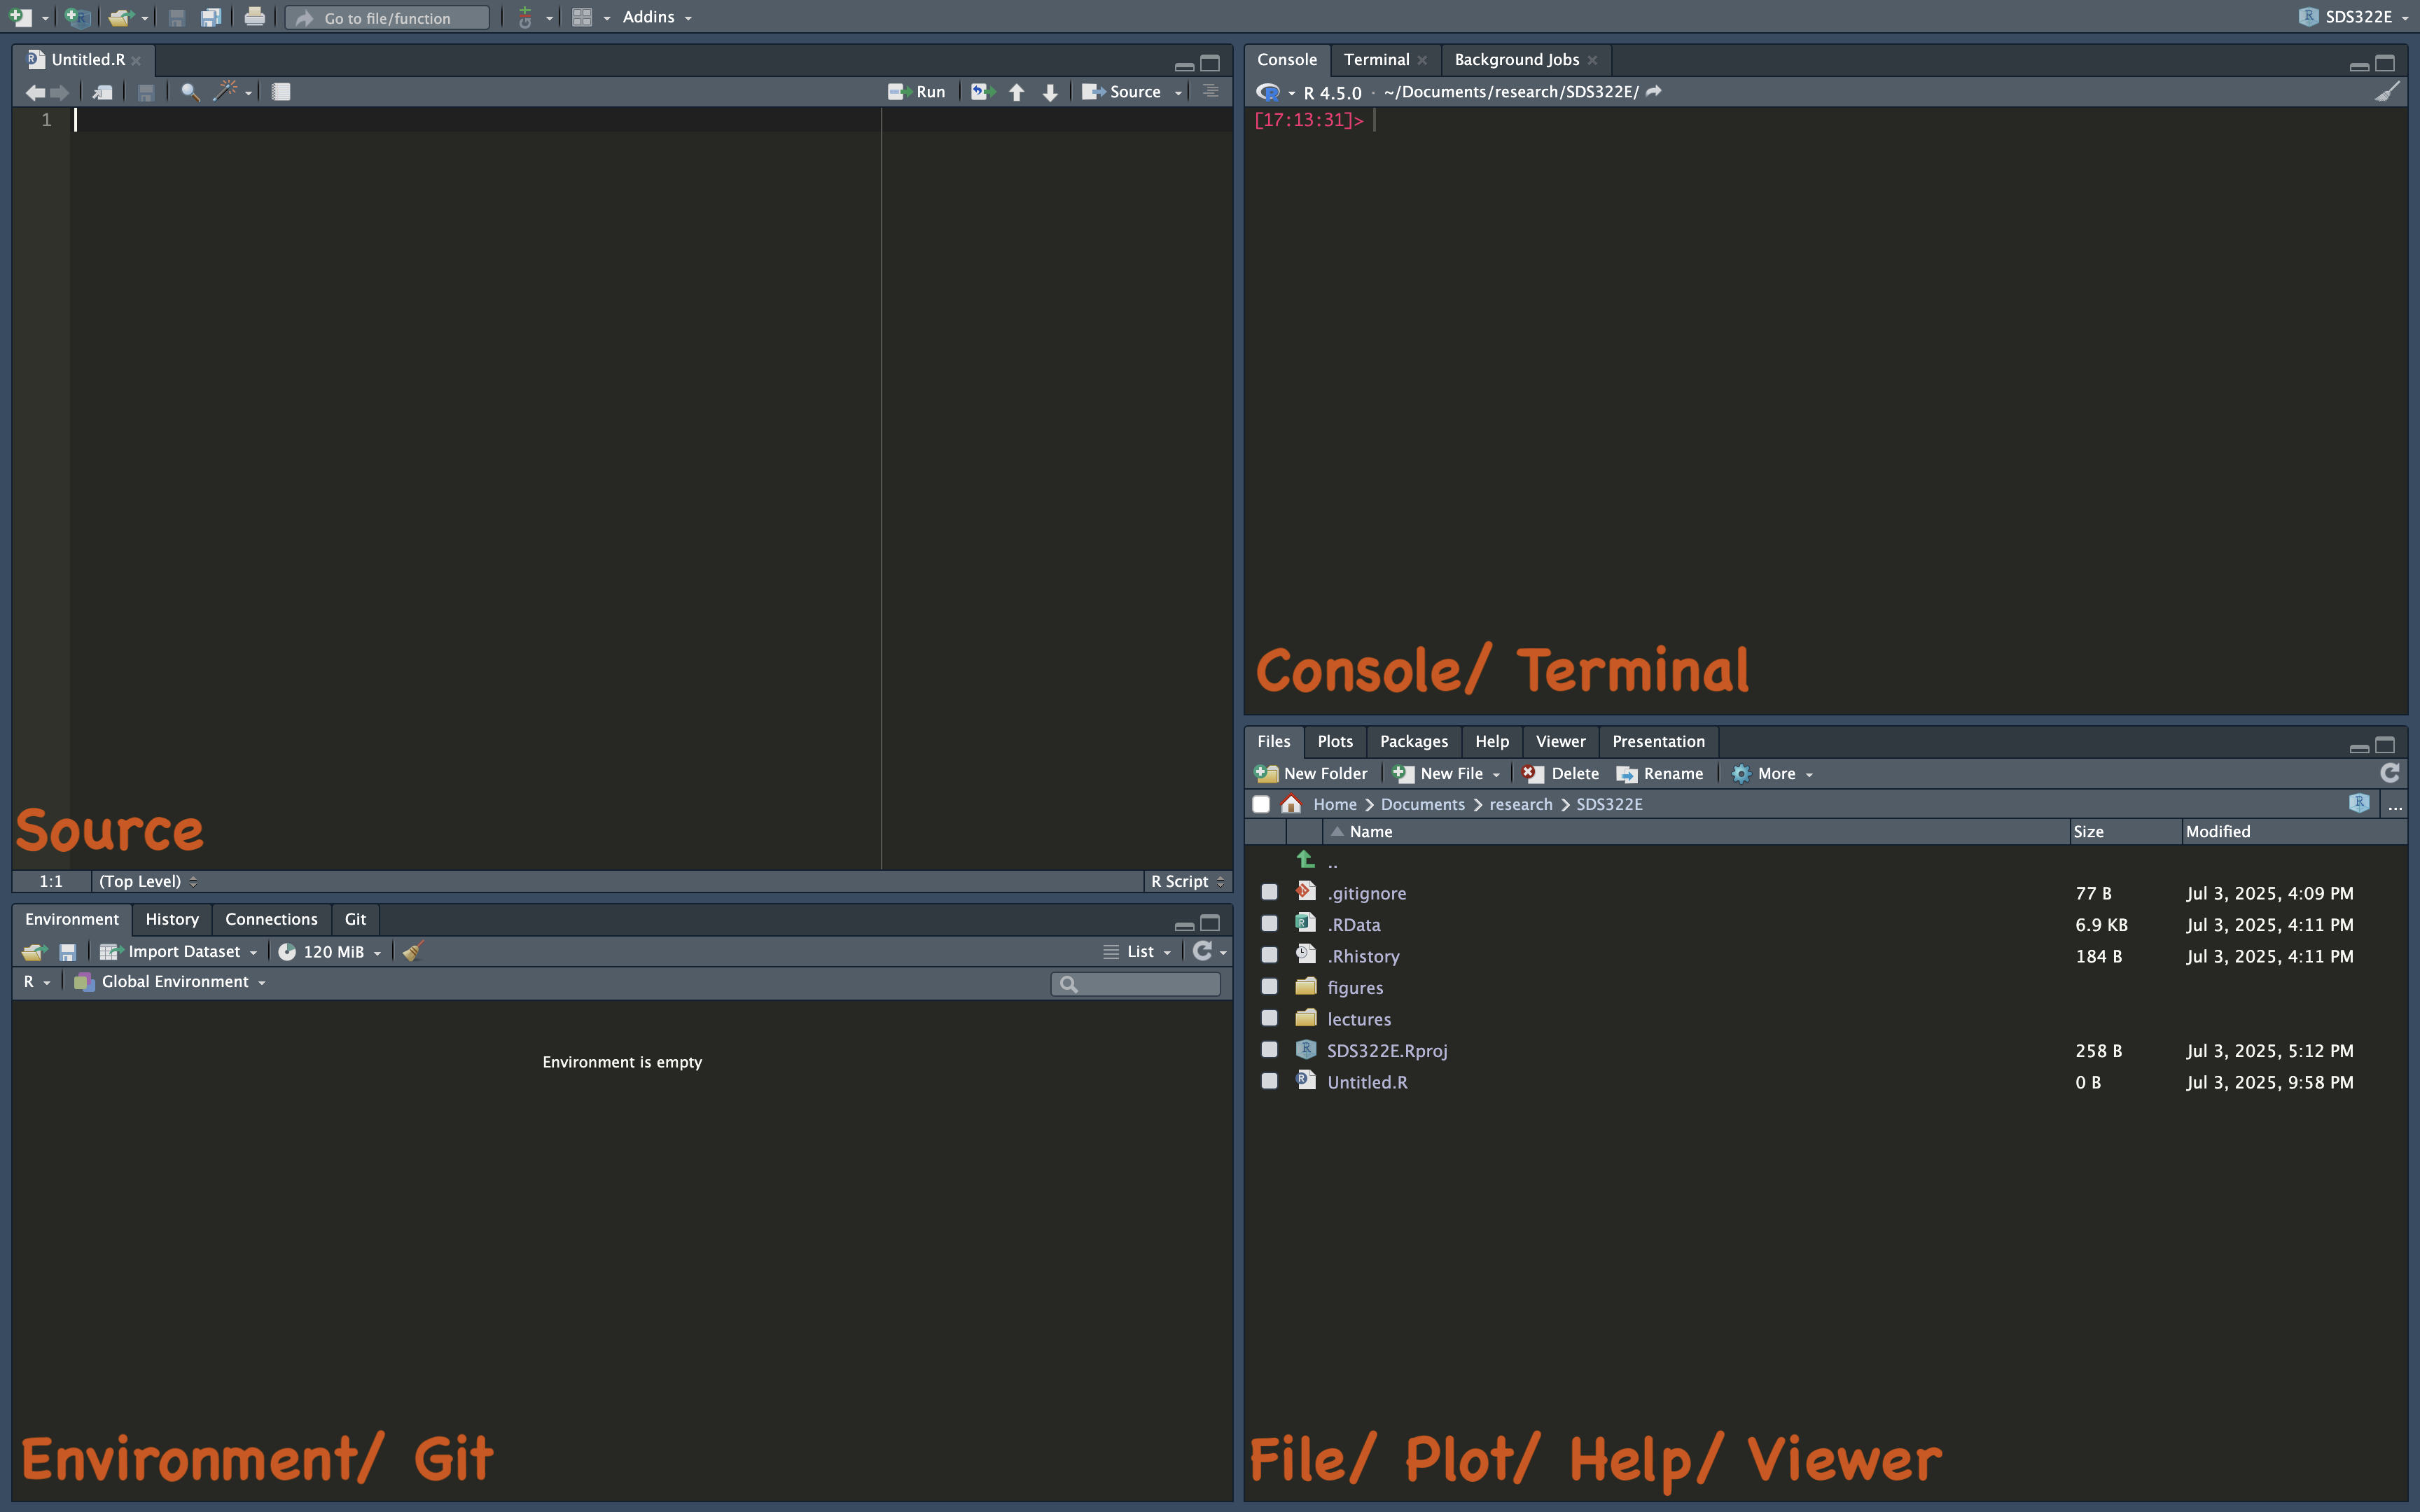The height and width of the screenshot is (1512, 2420).
Task: Open the Global Environment dropdown
Action: 174,982
